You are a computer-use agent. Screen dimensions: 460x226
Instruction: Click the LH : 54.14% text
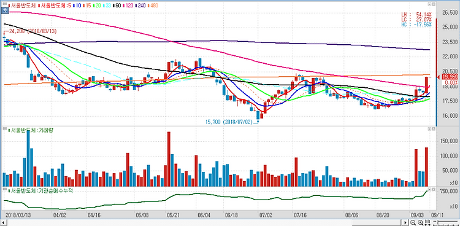pos(416,14)
